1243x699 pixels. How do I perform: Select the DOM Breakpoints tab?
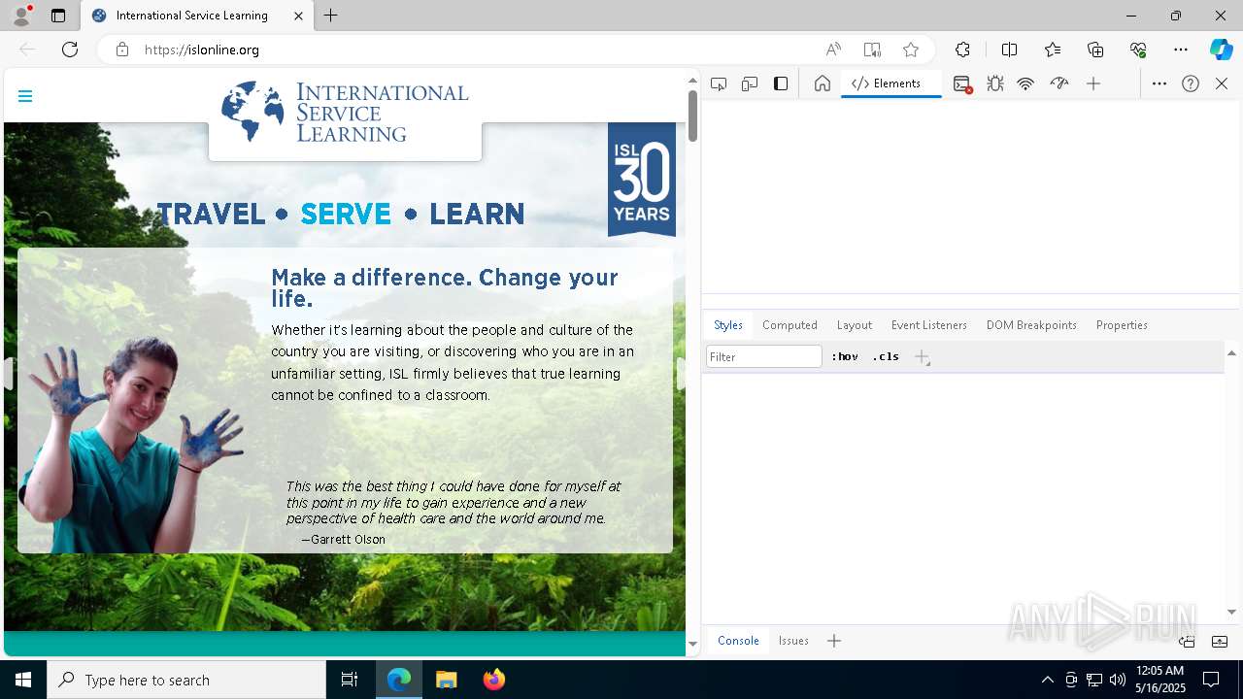coord(1031,325)
